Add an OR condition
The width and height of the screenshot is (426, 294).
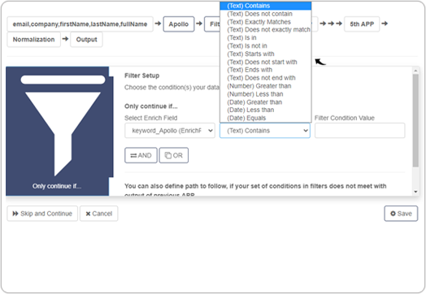pos(174,155)
